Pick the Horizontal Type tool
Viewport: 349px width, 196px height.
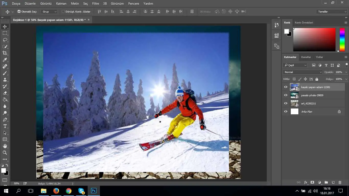[x=5, y=126]
